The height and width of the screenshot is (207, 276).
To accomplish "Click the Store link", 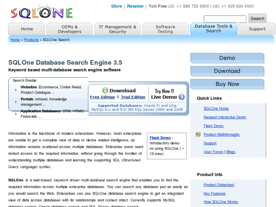I will [x=116, y=6].
